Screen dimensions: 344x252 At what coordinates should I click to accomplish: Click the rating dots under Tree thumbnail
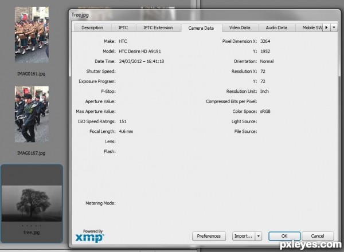tap(32, 226)
